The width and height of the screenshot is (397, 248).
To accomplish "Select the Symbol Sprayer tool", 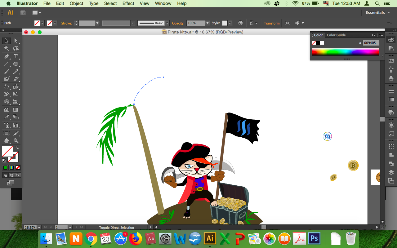I will point(6,126).
